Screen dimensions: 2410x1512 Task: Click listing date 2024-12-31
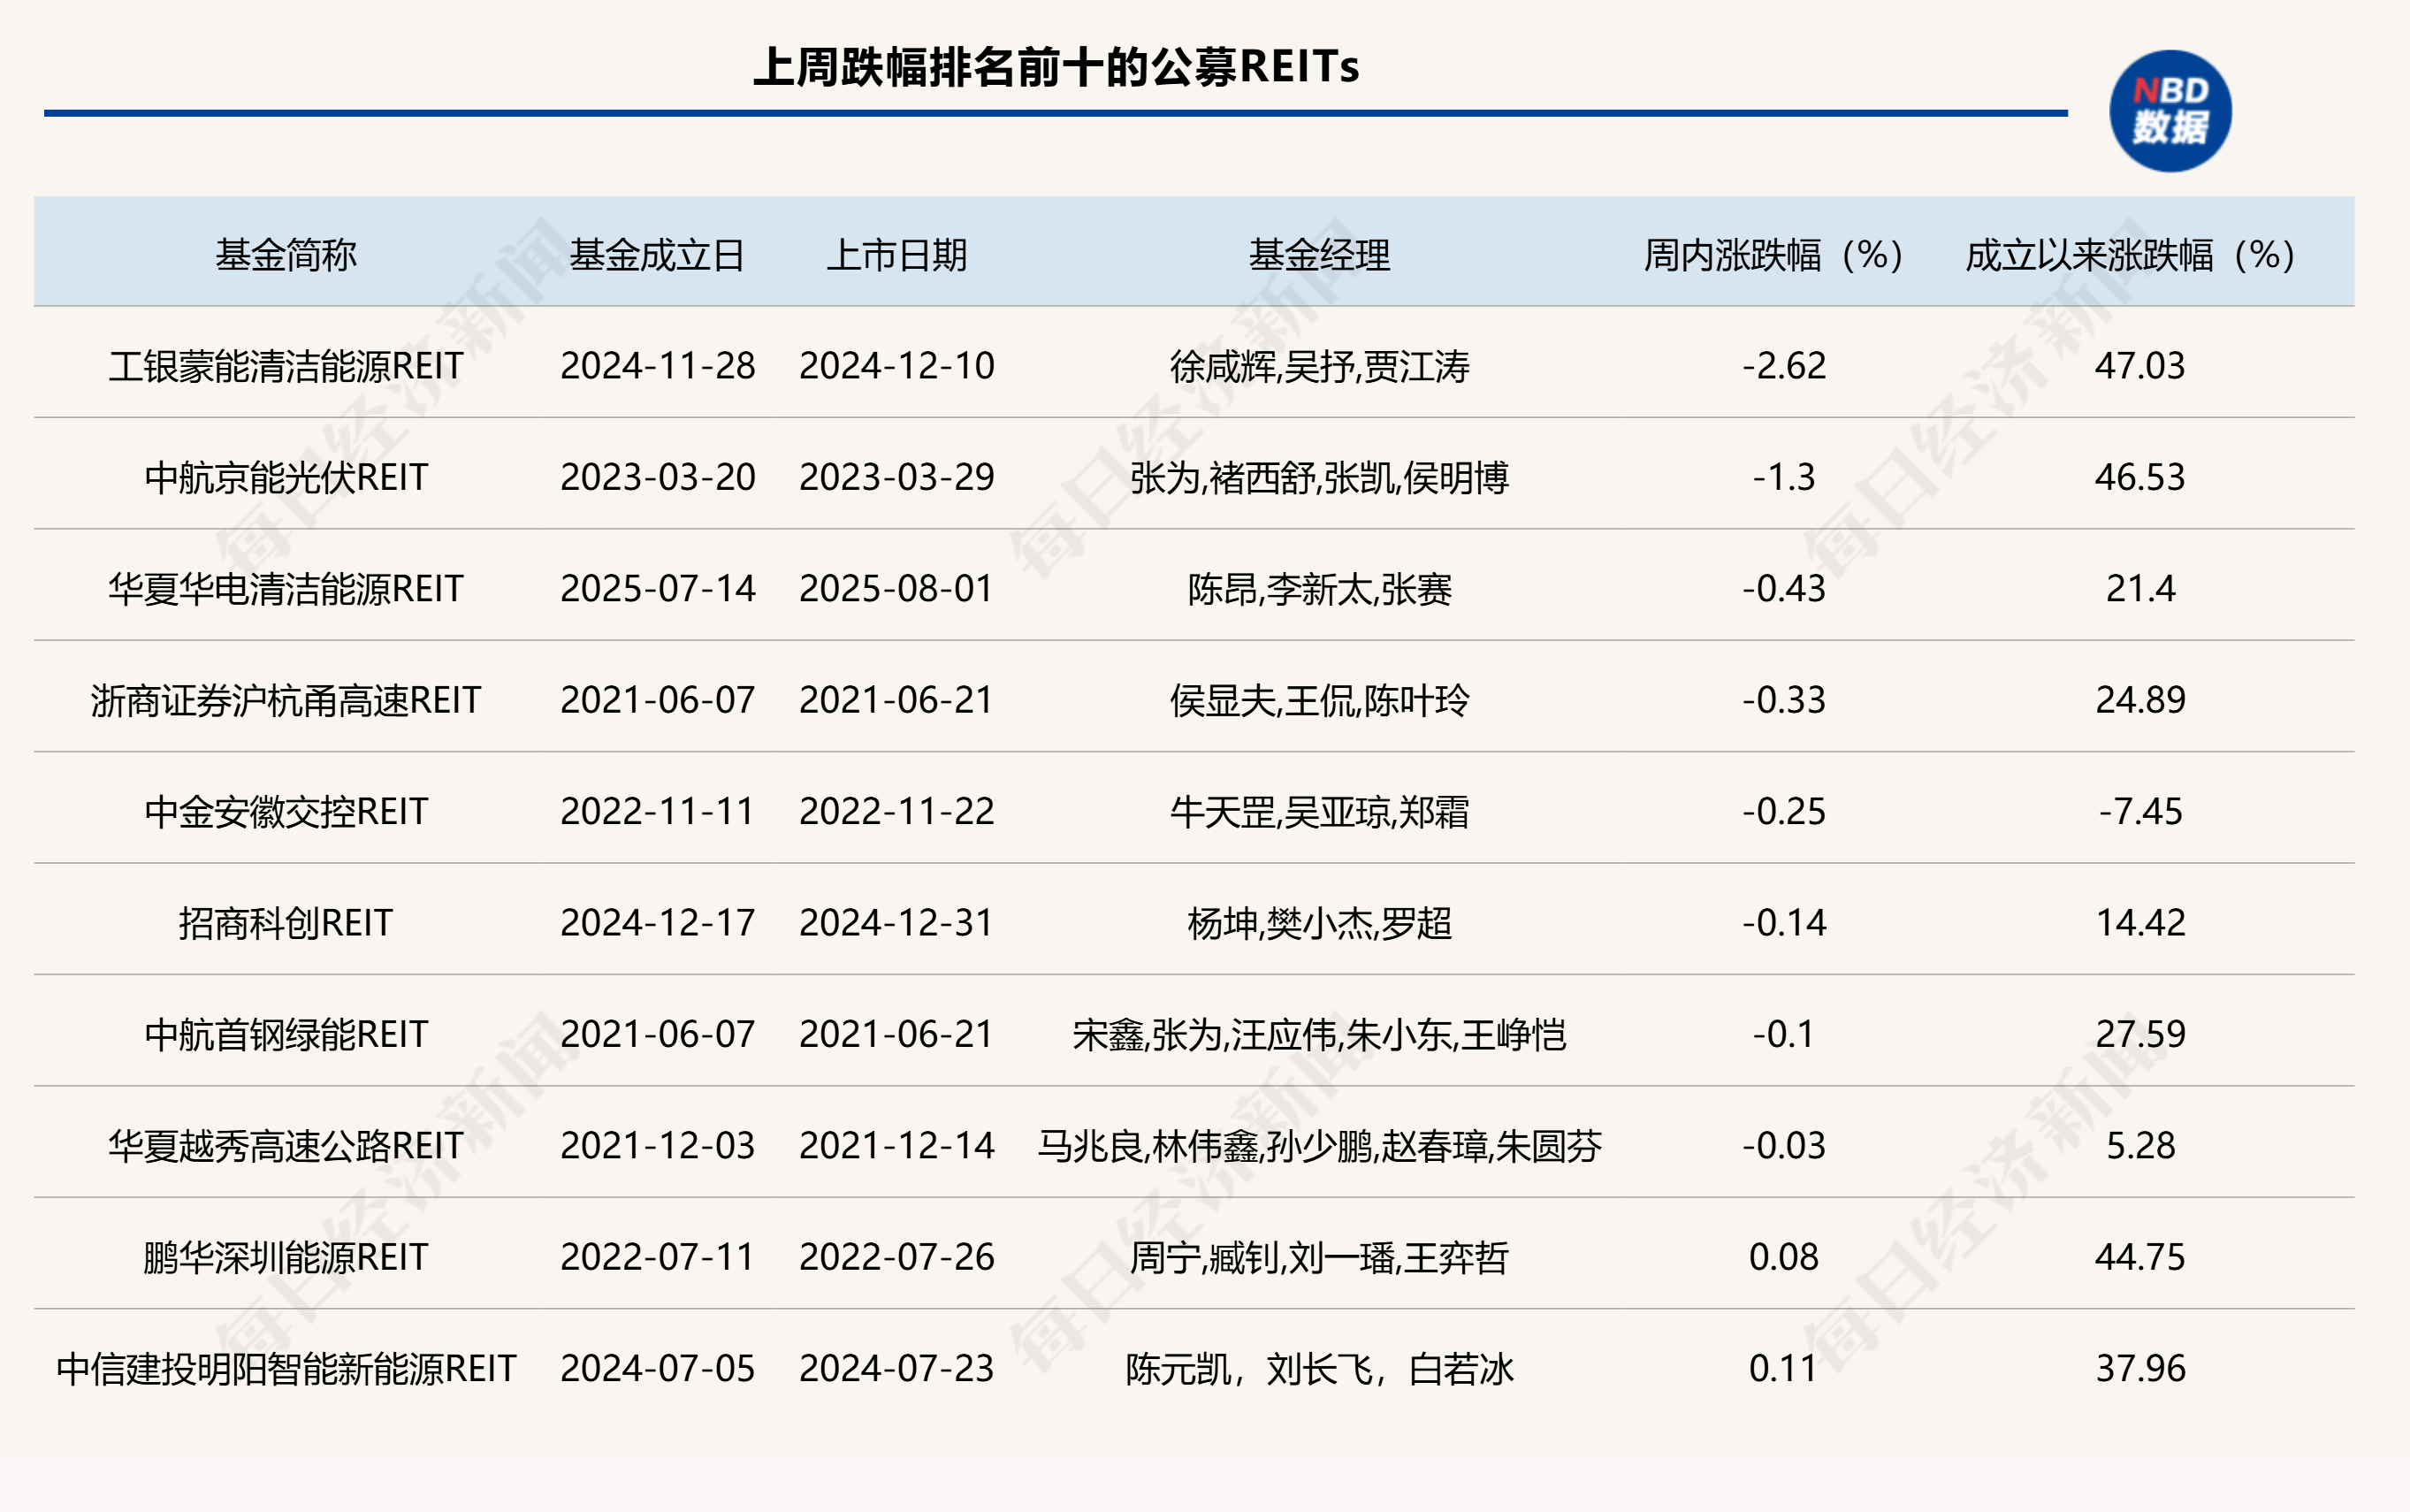click(896, 923)
